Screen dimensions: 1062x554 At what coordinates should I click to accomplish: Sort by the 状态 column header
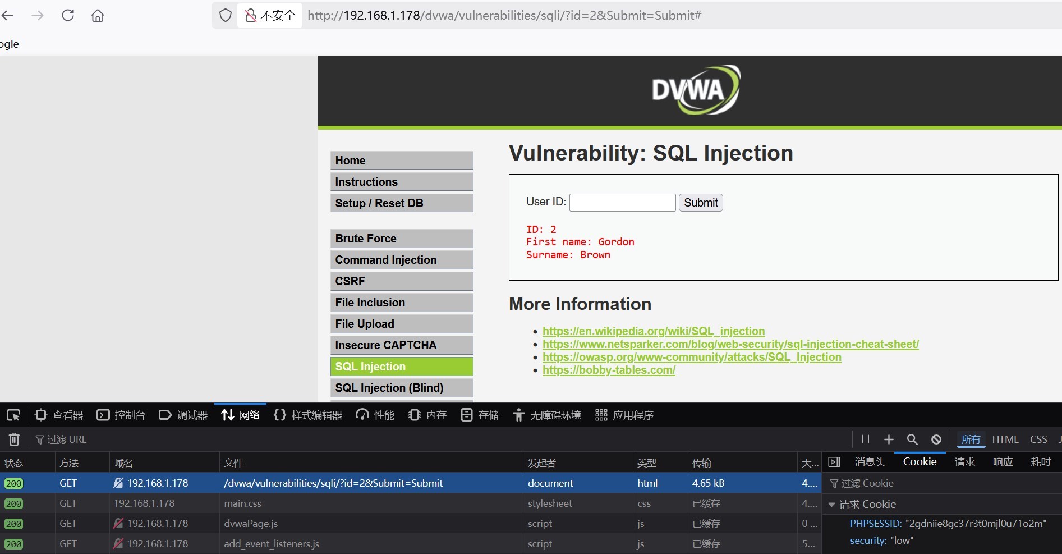pyautogui.click(x=27, y=463)
